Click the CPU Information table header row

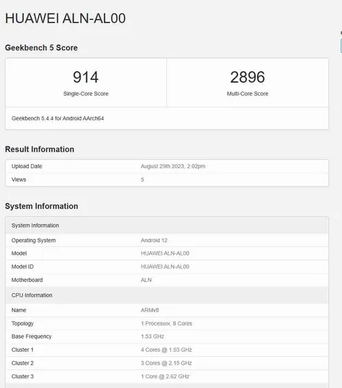[x=167, y=295]
